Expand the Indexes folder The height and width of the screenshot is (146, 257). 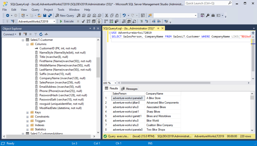click(x=28, y=125)
